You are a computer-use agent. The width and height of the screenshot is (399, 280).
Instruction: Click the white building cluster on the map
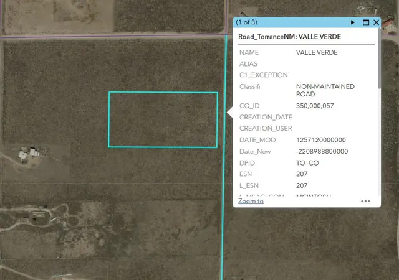[29, 153]
